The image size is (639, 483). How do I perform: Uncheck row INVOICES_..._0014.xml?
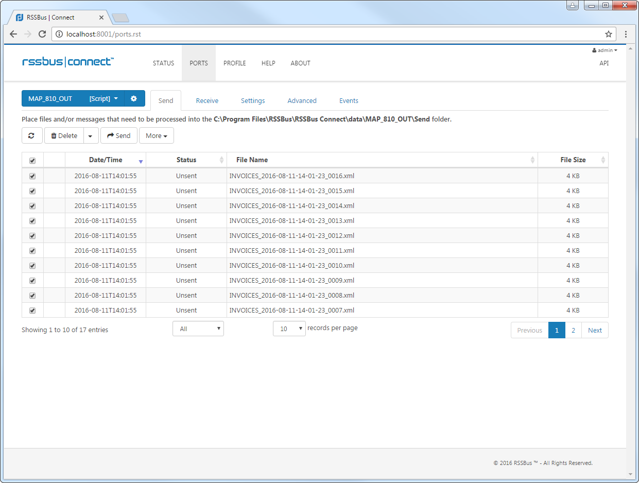[32, 206]
